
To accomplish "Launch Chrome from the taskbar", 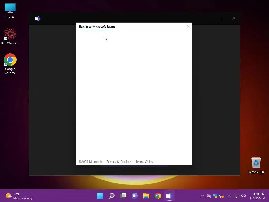I will 158,196.
